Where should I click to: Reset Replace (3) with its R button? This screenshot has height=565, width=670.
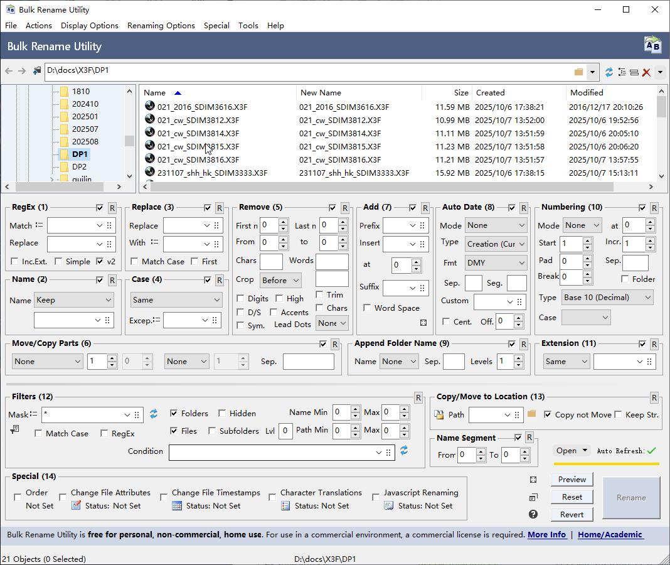[x=219, y=208]
